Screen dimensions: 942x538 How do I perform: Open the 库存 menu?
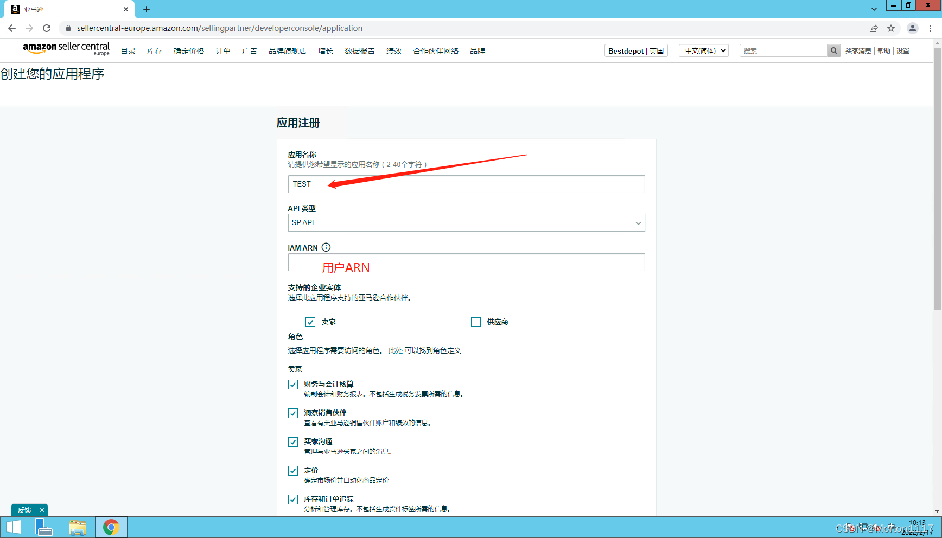click(155, 51)
